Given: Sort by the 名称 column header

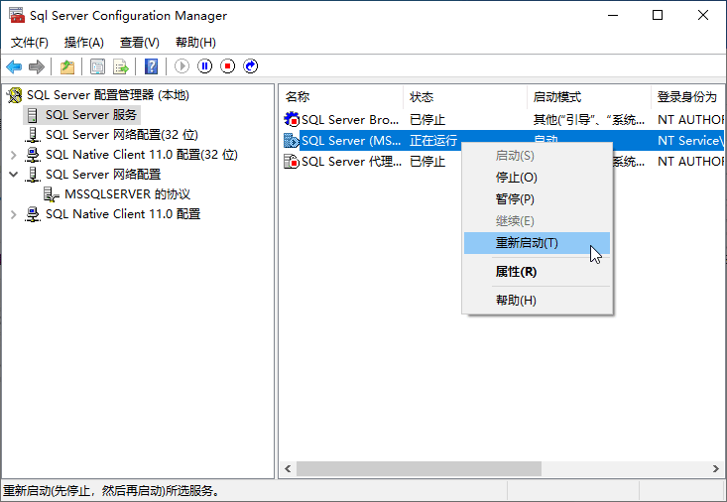Looking at the screenshot, I should 341,97.
